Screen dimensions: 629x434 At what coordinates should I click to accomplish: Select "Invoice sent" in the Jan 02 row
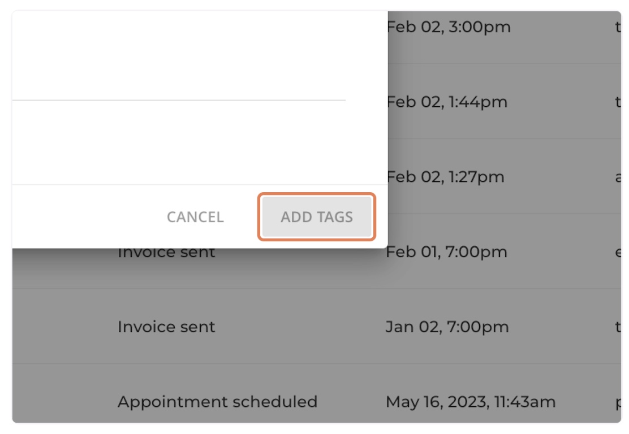point(166,327)
